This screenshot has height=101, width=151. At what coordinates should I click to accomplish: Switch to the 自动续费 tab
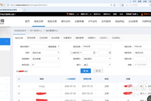55,38
